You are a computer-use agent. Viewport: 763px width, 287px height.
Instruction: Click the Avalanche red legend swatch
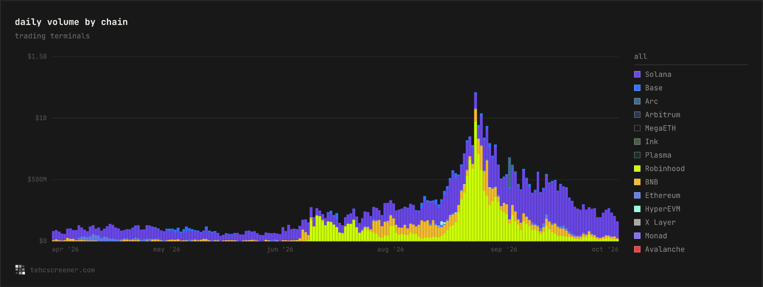click(x=637, y=250)
